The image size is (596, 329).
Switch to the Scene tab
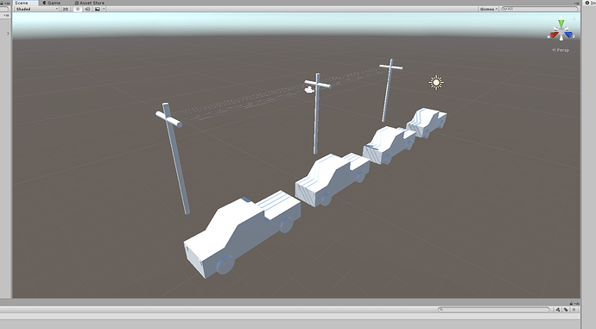click(25, 3)
